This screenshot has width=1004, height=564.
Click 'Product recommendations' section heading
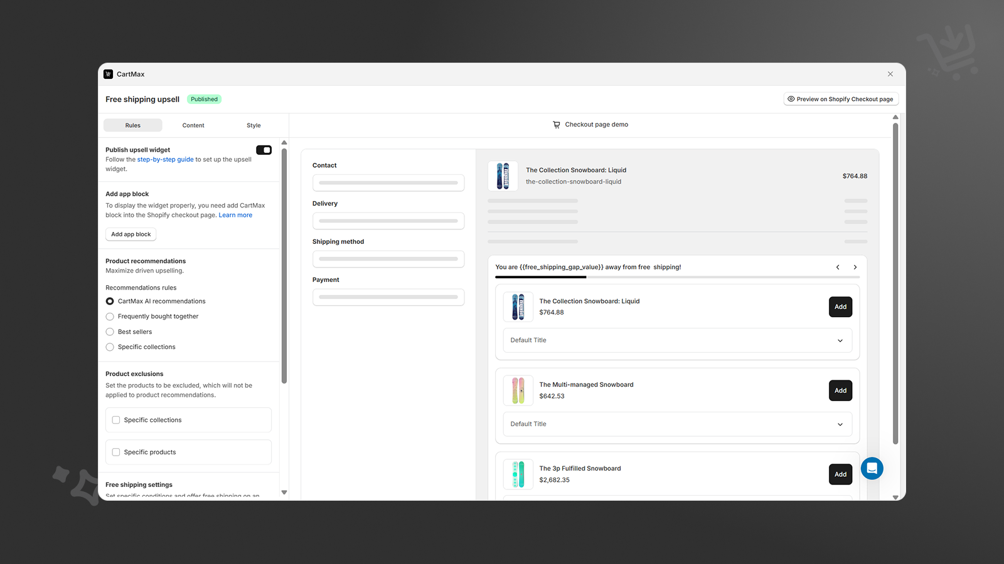(146, 261)
